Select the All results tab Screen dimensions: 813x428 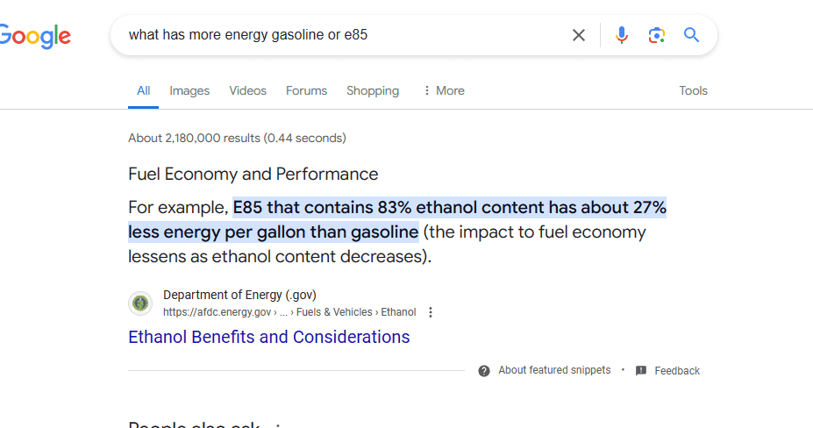point(143,91)
